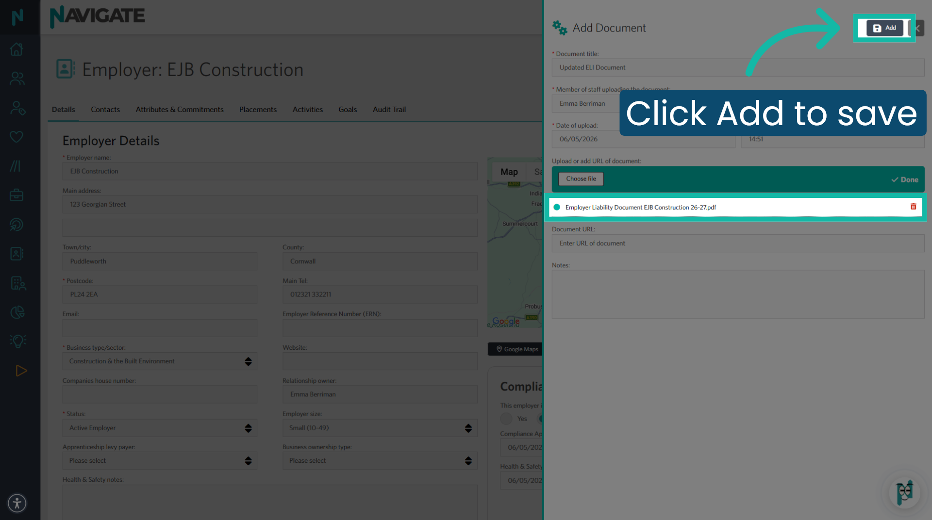
Task: Delete the uploaded PDF with trash icon
Action: coord(913,207)
